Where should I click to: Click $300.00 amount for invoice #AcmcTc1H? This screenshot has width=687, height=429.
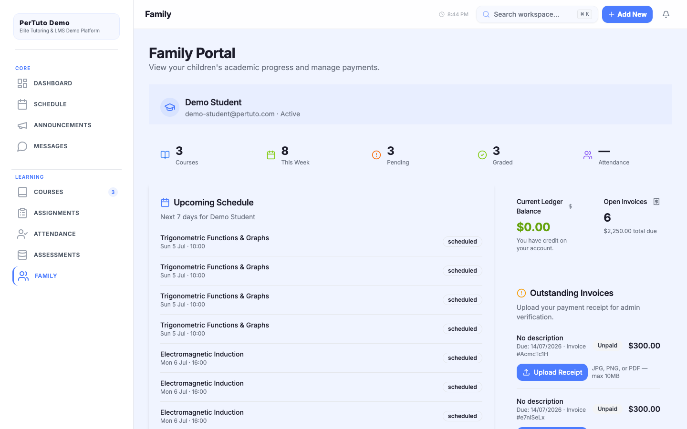click(644, 346)
